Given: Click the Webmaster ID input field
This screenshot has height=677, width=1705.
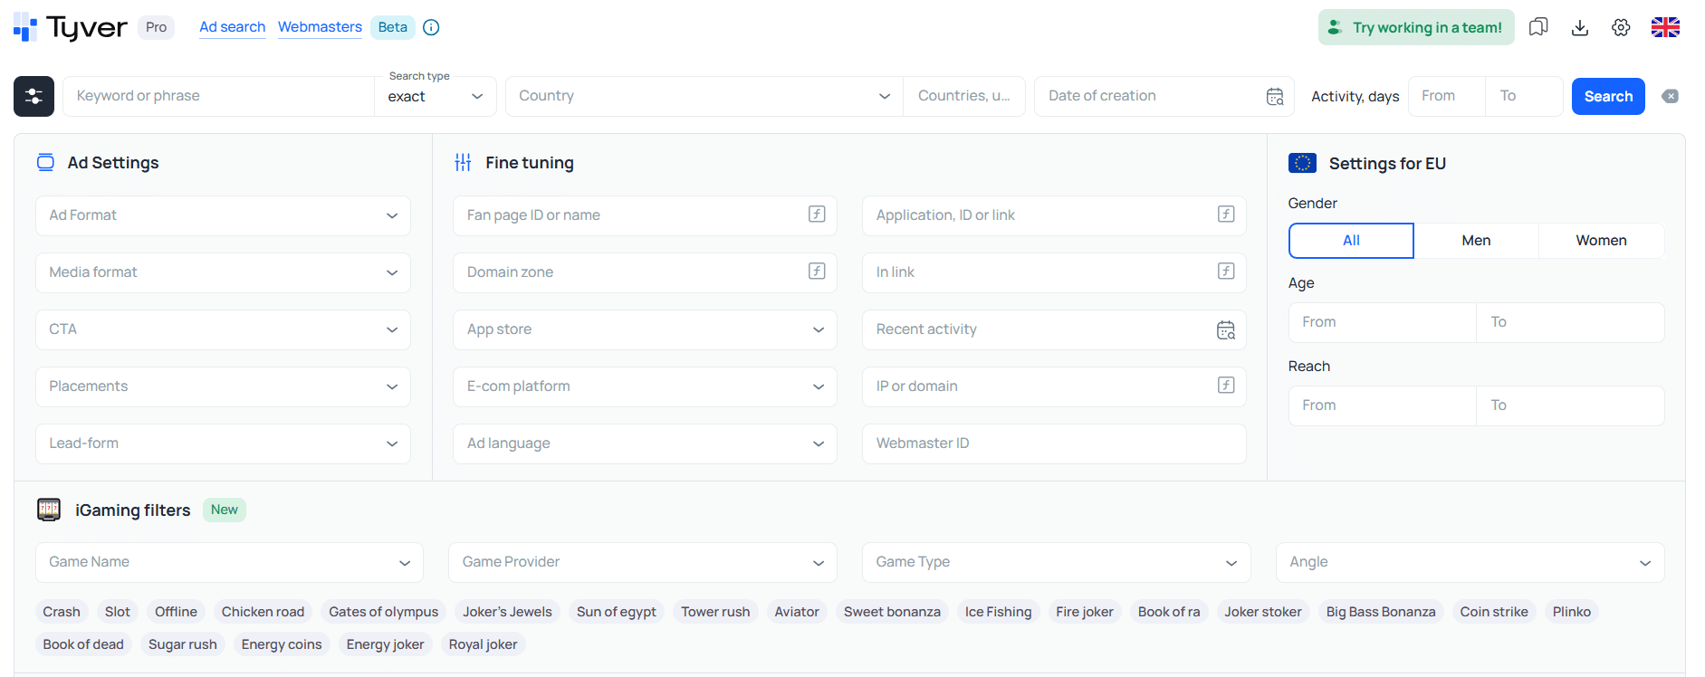Looking at the screenshot, I should [x=1054, y=443].
